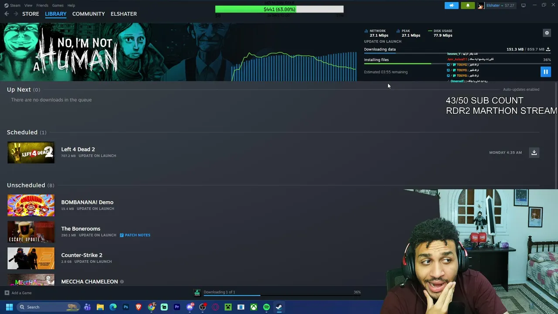Start the Left 4 Dead 2 download now
The image size is (558, 314).
pyautogui.click(x=534, y=153)
